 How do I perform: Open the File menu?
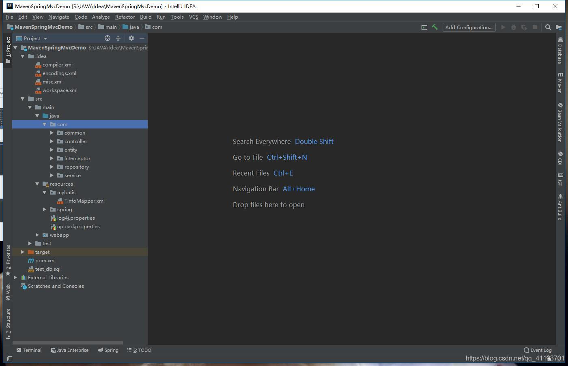click(x=9, y=17)
